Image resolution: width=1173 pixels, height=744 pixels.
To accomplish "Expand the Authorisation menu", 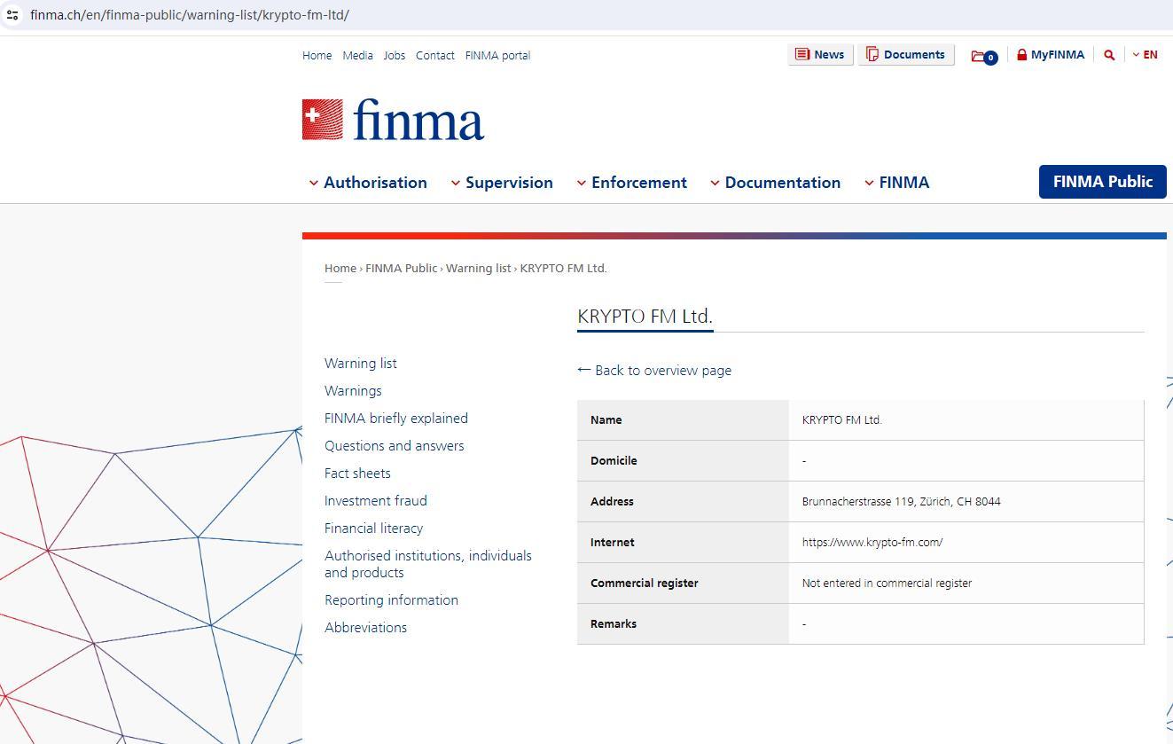I will coord(368,183).
